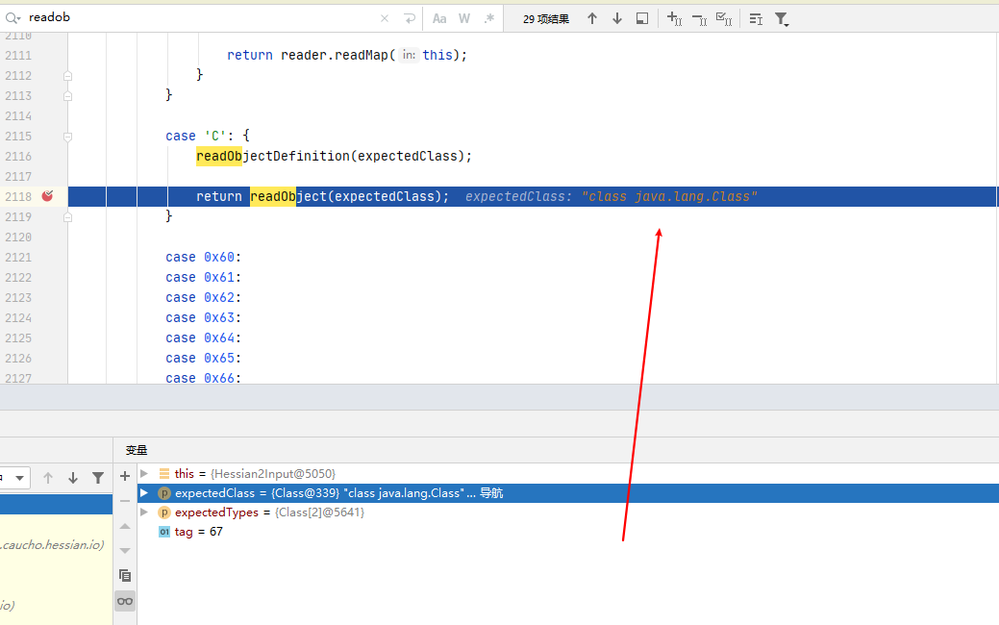Click the 导航 navigate link
The width and height of the screenshot is (999, 625).
[491, 493]
